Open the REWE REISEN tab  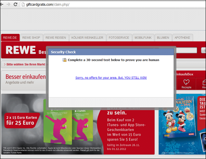point(56,37)
